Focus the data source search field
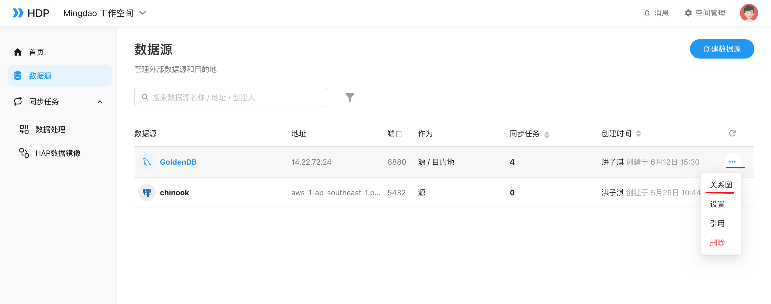The width and height of the screenshot is (771, 304). [x=230, y=97]
